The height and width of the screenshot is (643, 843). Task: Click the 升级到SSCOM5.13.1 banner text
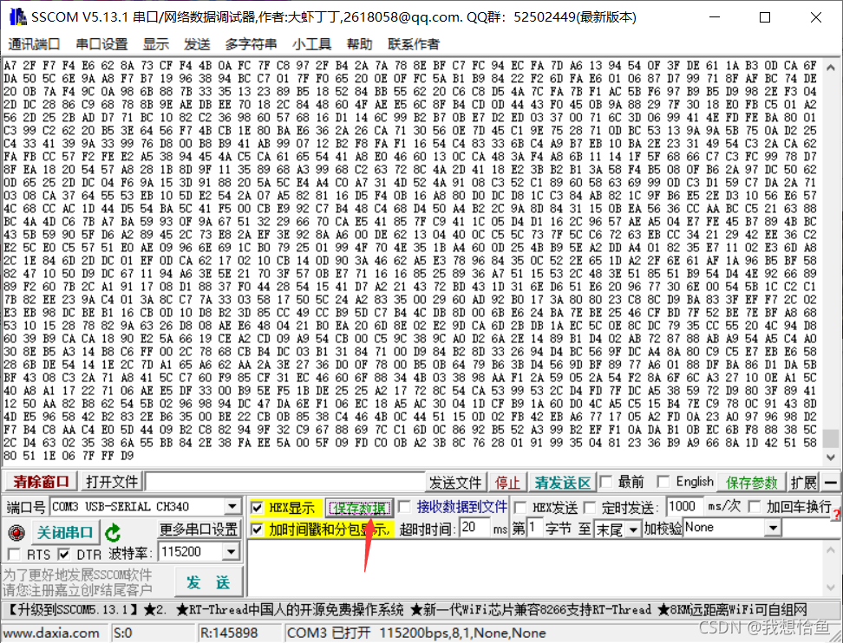73,610
